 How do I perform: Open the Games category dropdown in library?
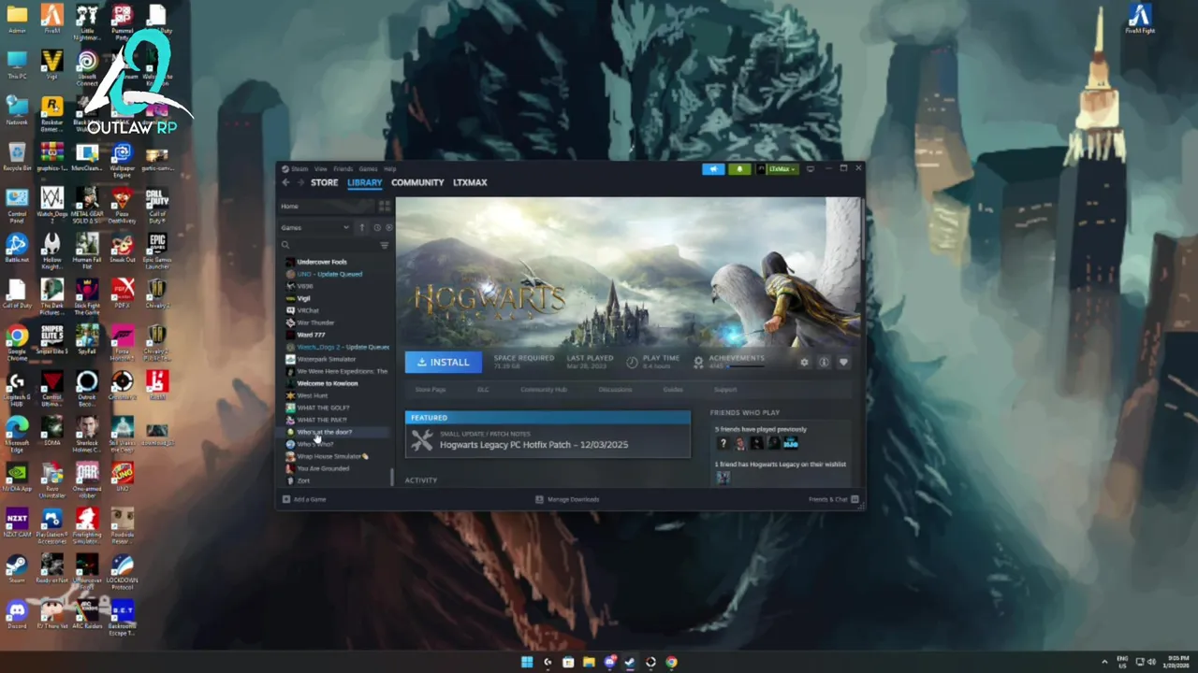315,227
